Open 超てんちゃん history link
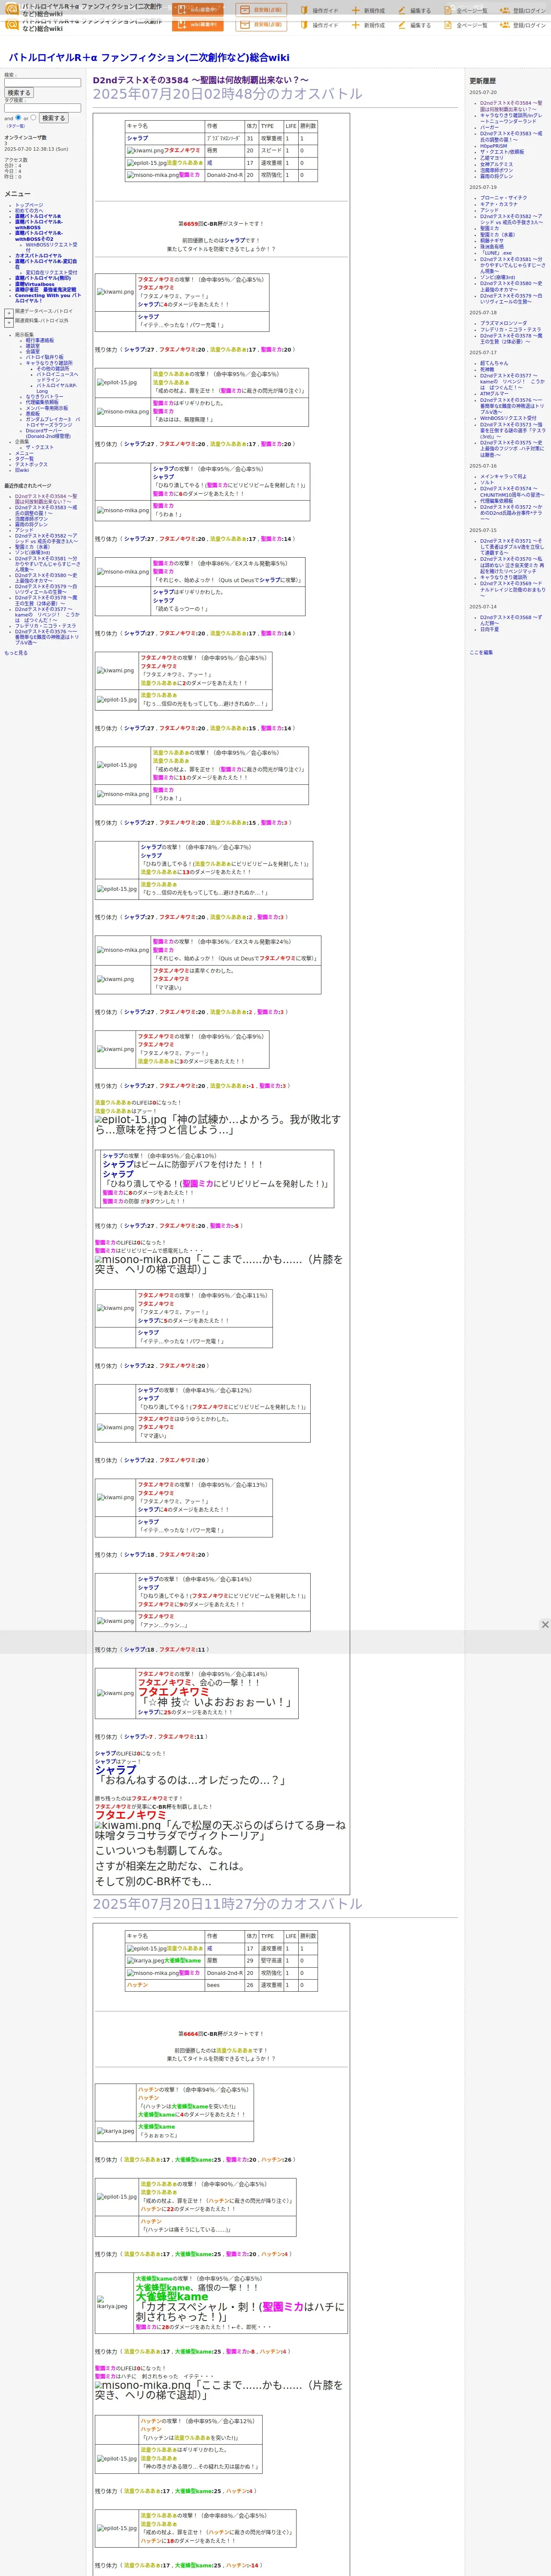 494,363
